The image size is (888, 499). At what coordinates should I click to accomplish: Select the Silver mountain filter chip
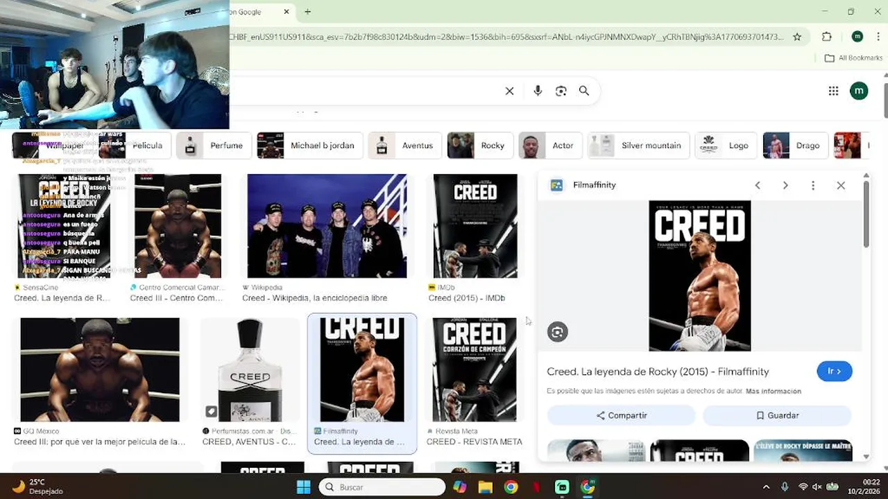(x=638, y=146)
